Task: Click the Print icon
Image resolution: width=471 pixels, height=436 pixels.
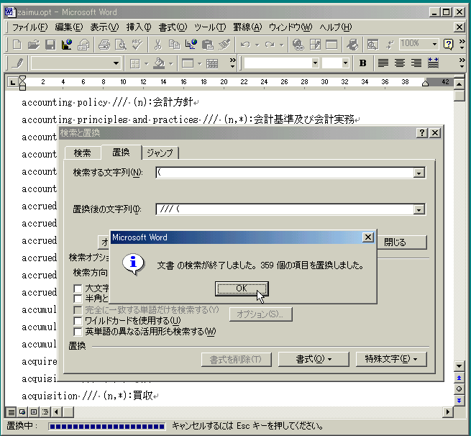Action: click(x=104, y=45)
